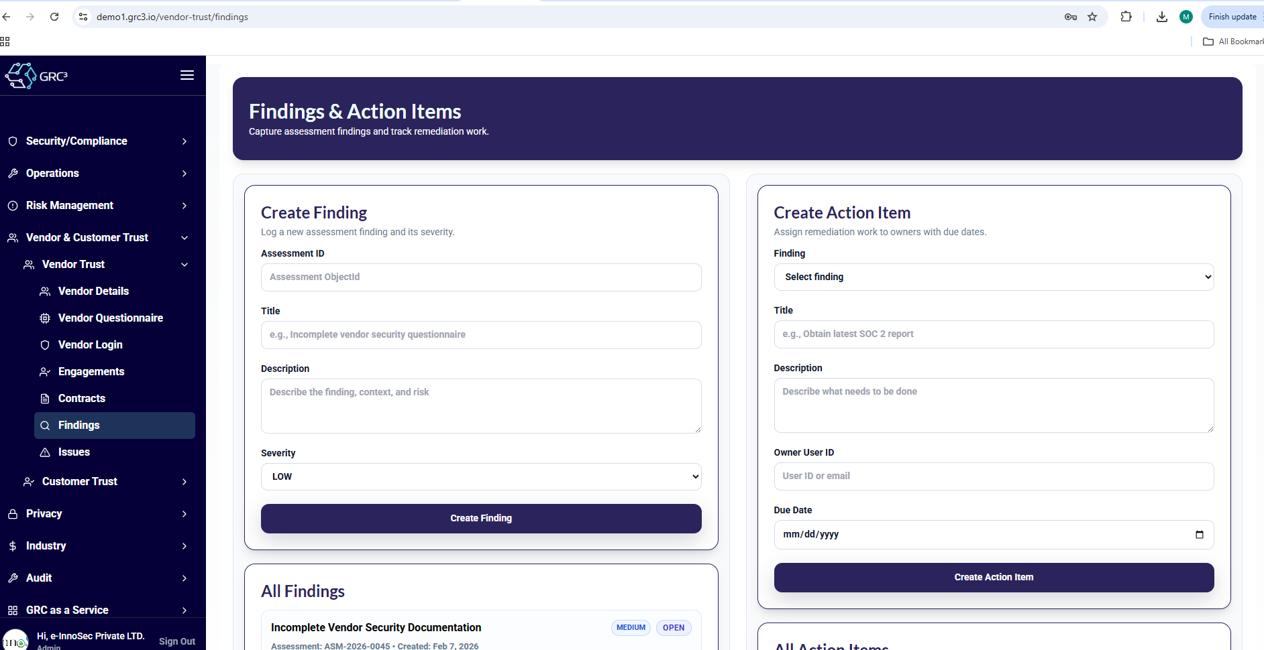Click Sign Out link at sidebar bottom

176,641
